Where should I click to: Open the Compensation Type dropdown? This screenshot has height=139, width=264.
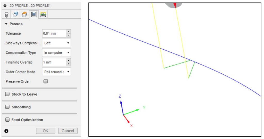[56, 53]
